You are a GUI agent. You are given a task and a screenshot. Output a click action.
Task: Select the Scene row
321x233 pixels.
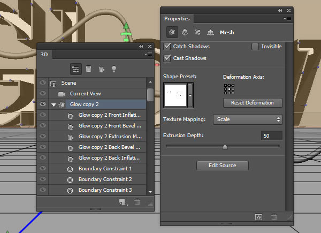(97, 83)
